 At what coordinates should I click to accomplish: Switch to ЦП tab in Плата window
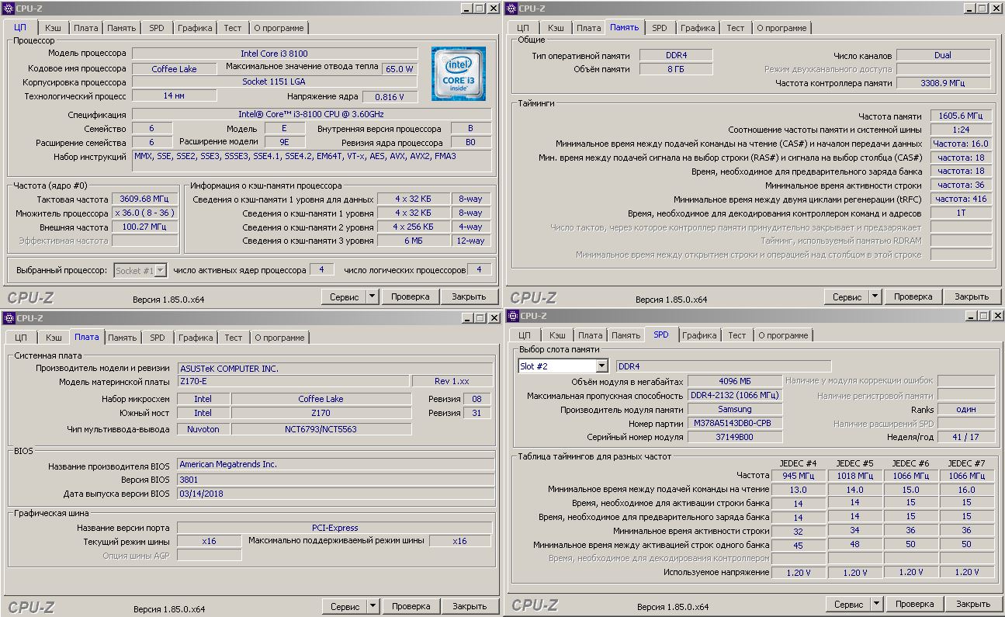pyautogui.click(x=21, y=338)
